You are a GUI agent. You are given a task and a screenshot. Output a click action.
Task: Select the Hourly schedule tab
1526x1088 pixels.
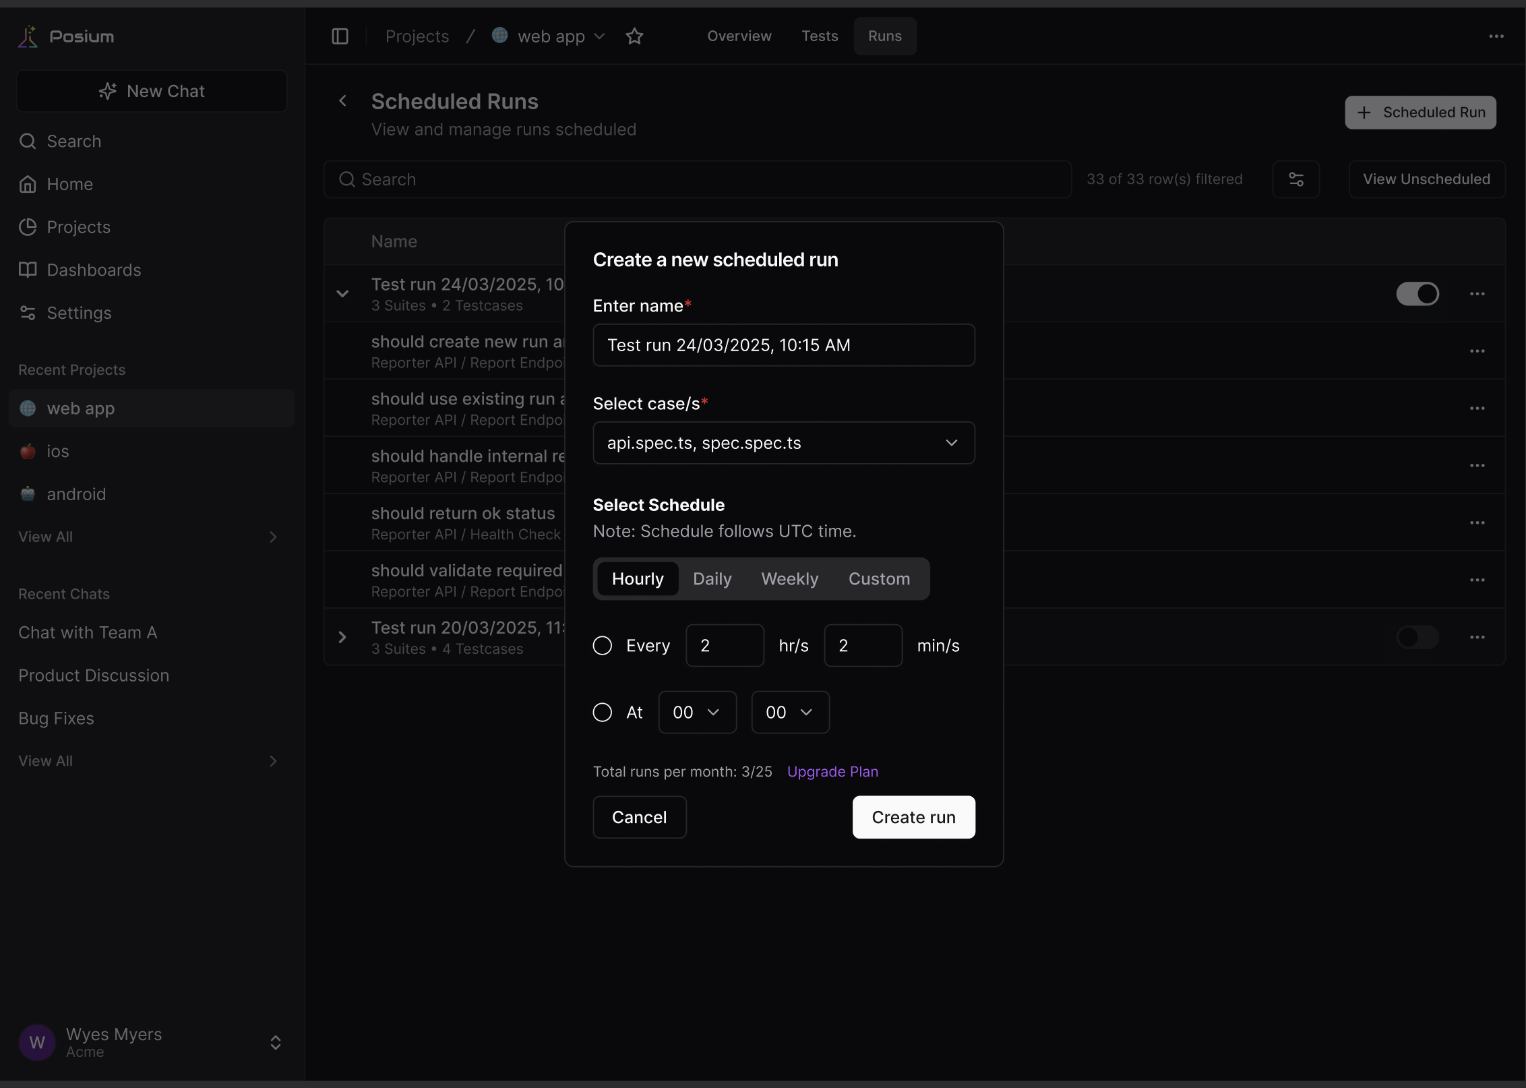(638, 579)
